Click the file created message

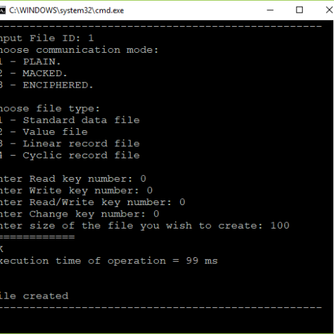pyautogui.click(x=34, y=296)
